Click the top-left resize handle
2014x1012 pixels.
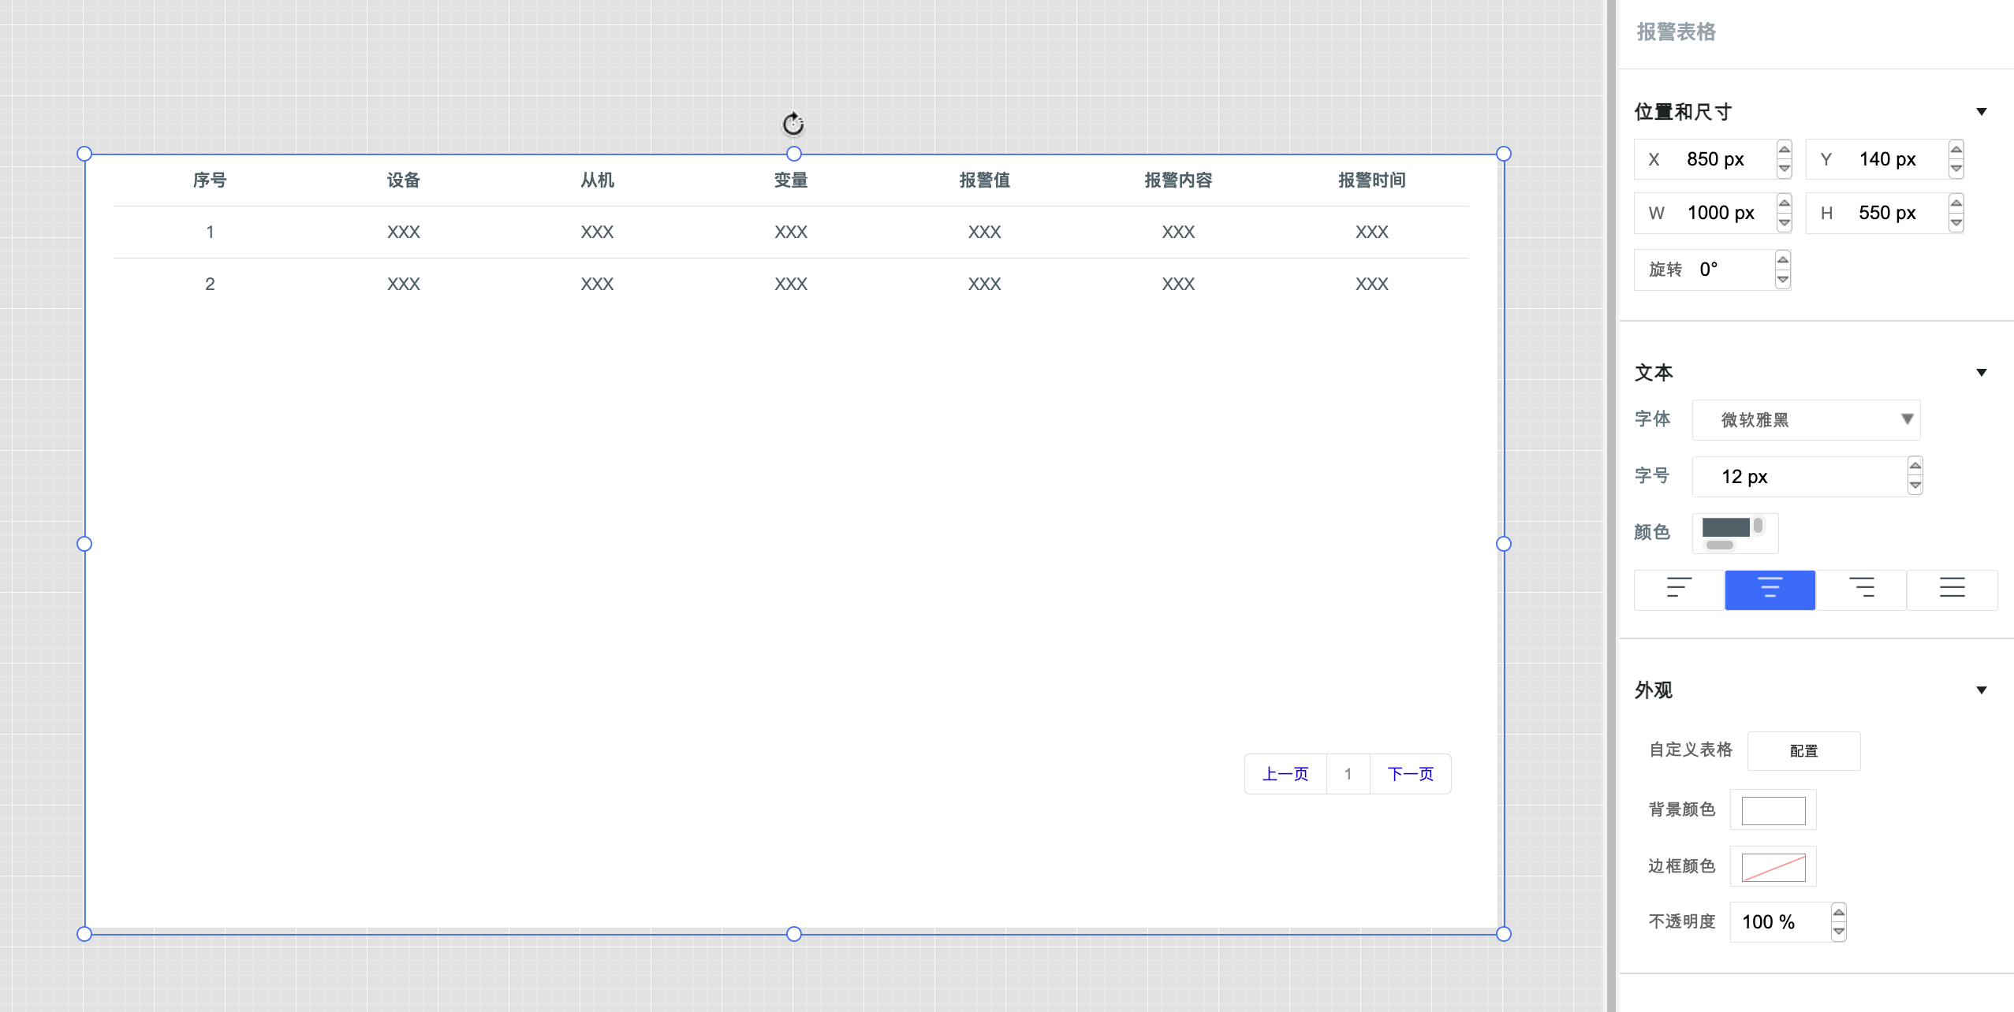point(84,154)
